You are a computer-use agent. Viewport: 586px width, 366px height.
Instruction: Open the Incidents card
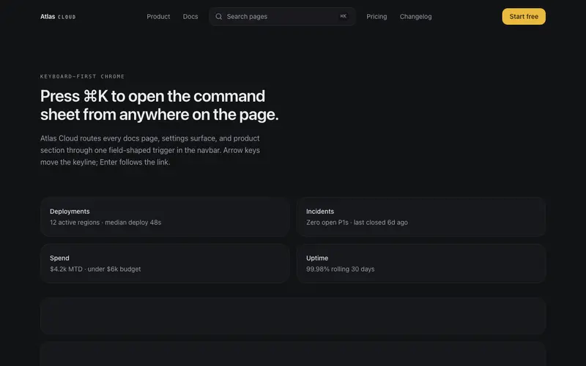(x=421, y=217)
